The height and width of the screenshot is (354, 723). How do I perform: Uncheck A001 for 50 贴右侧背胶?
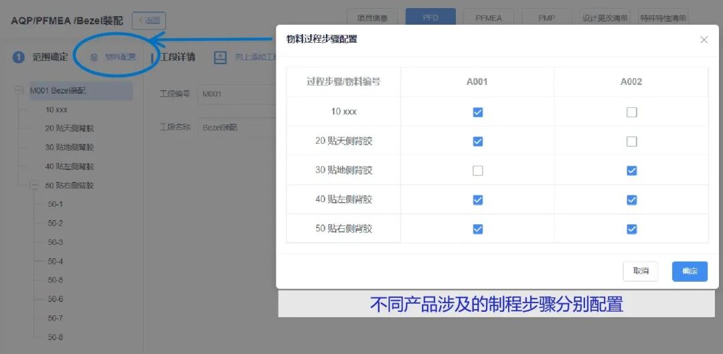coord(478,229)
